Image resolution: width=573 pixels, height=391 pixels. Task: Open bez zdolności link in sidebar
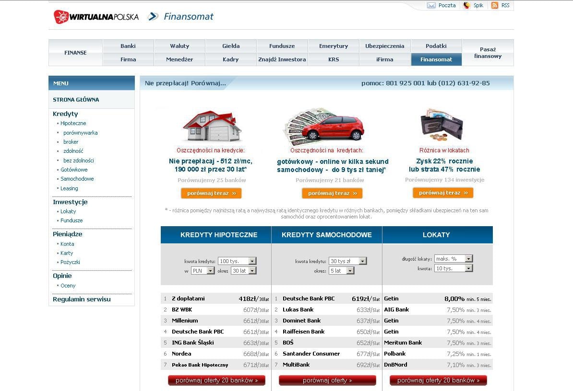[x=79, y=161]
